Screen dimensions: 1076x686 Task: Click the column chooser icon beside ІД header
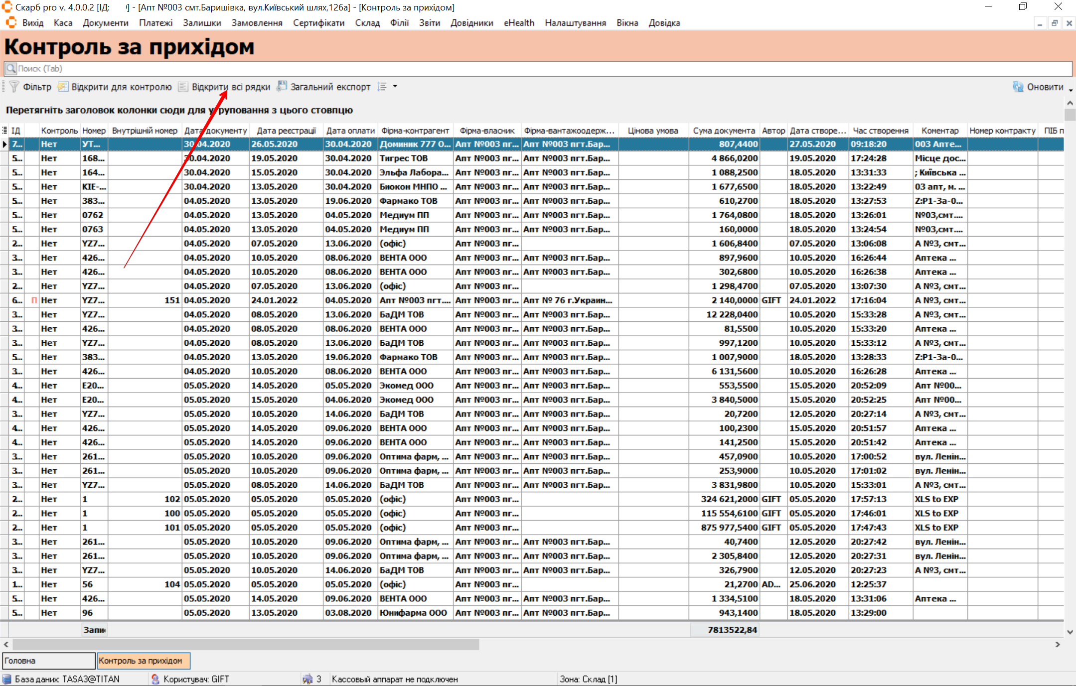tap(4, 131)
